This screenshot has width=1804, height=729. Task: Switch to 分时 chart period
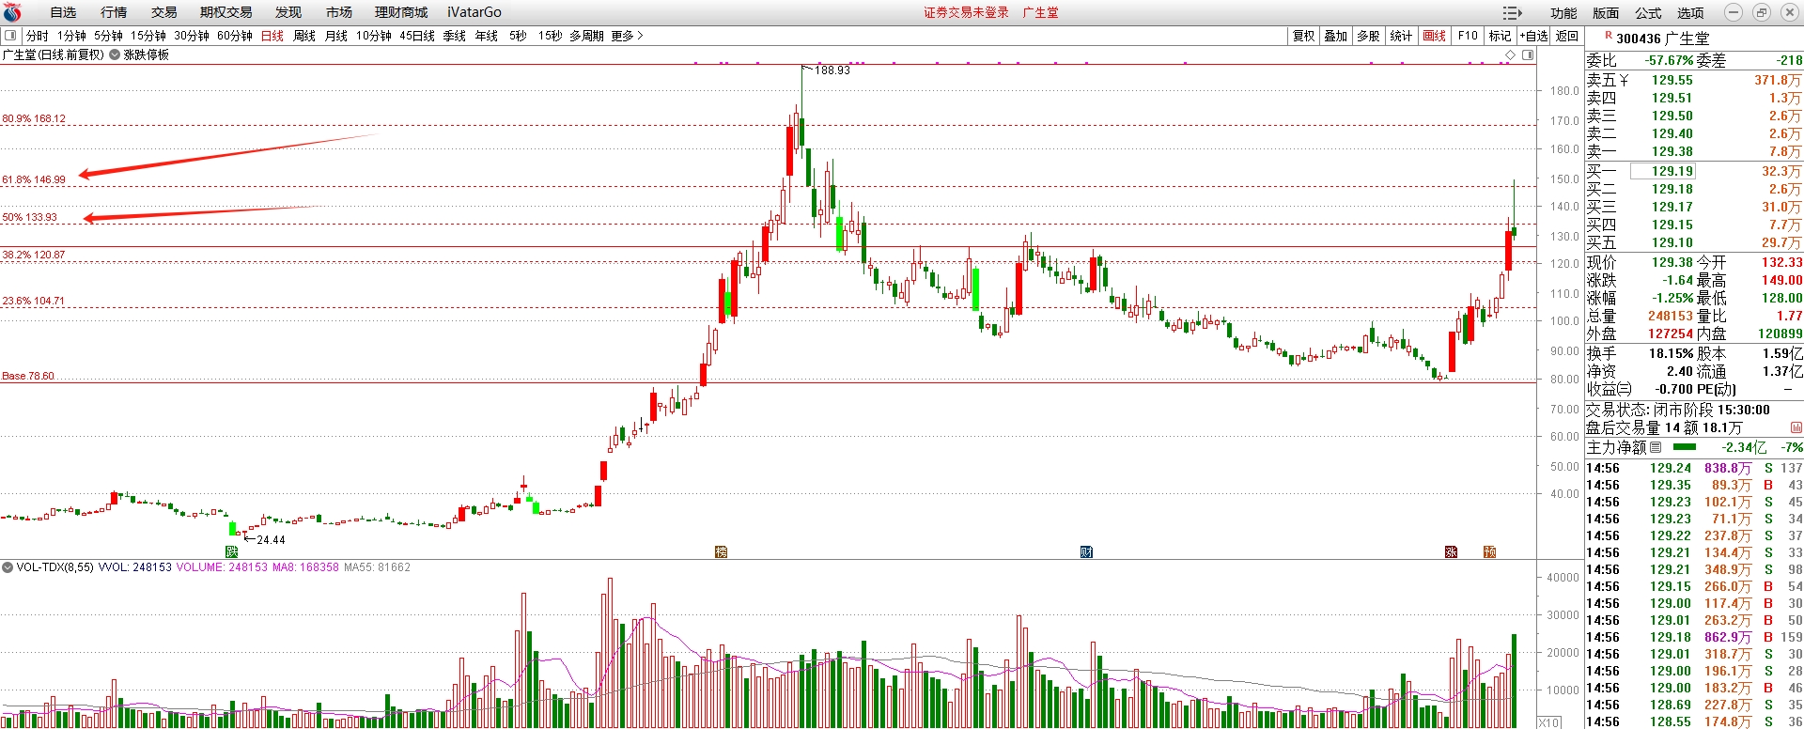click(38, 36)
